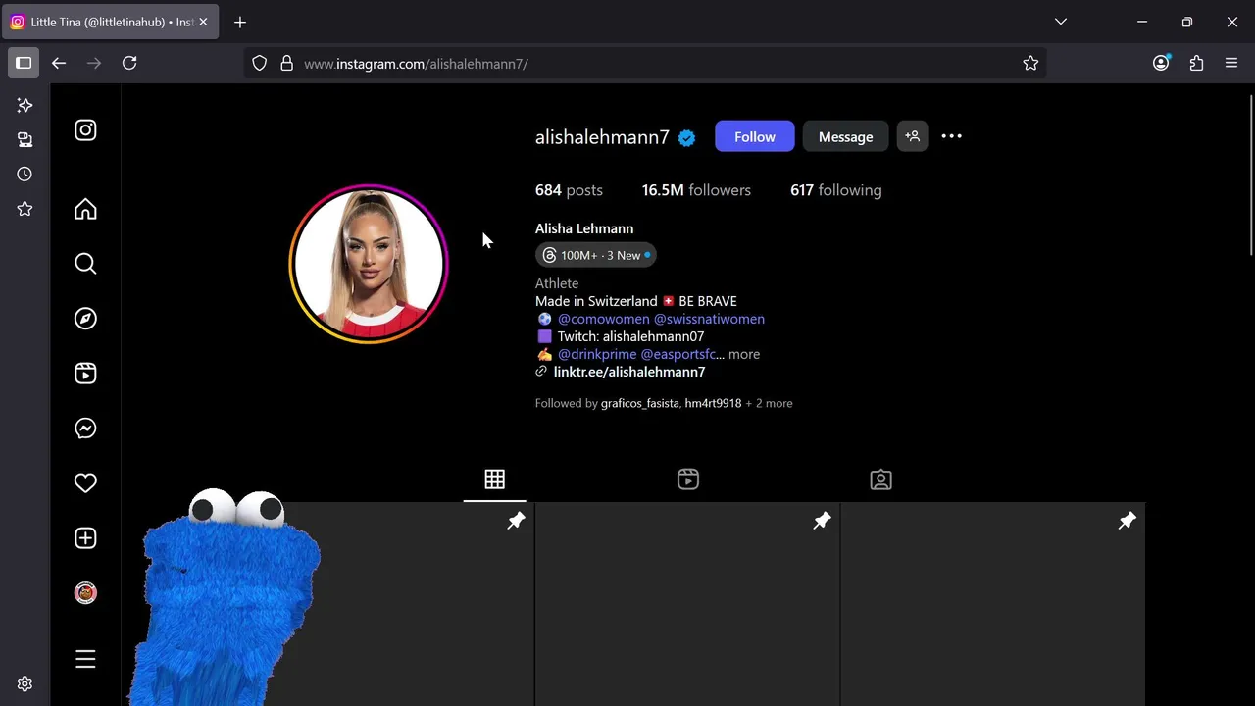1255x706 pixels.
Task: Open the third pinned post thumbnail
Action: pos(993,604)
